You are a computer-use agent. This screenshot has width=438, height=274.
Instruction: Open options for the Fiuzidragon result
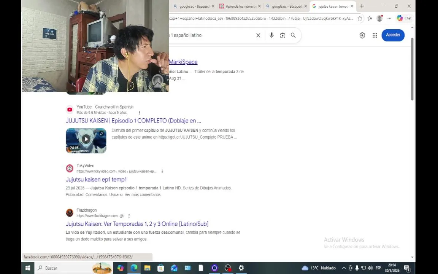(x=129, y=216)
